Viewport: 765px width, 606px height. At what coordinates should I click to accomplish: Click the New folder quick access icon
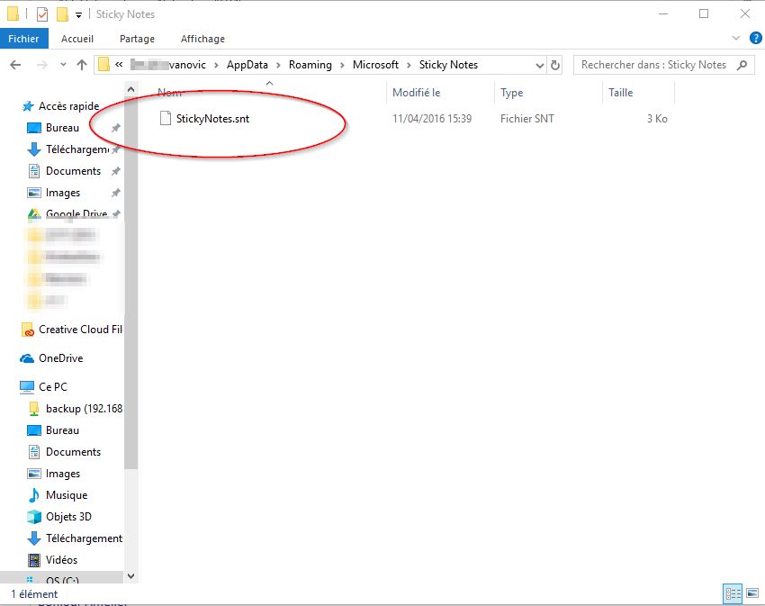[62, 14]
